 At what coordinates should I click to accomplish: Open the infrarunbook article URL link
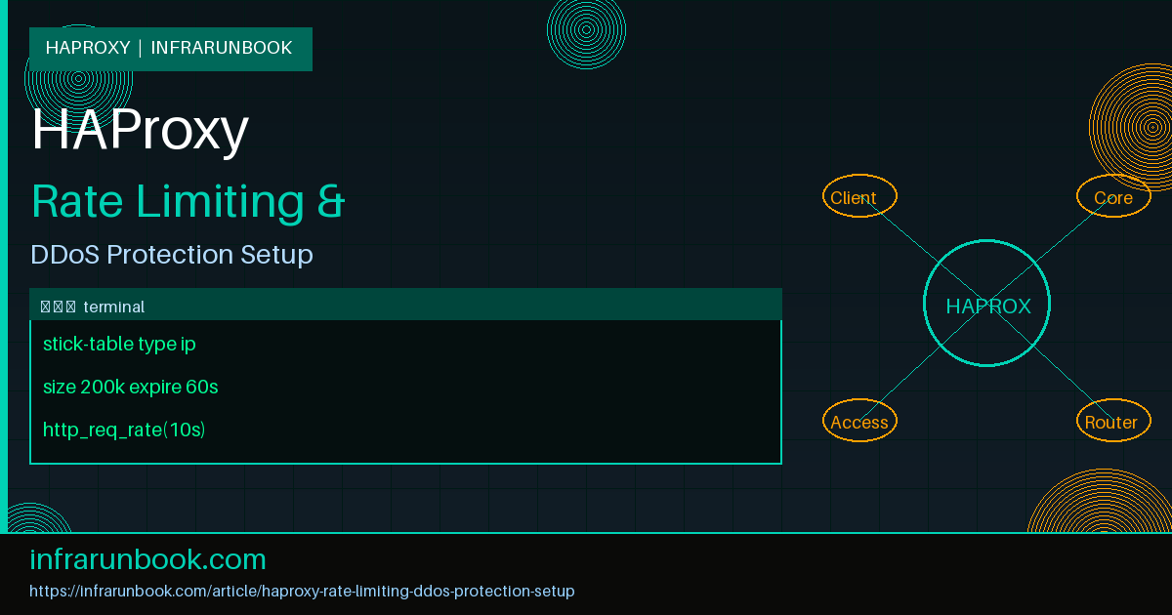pos(303,591)
